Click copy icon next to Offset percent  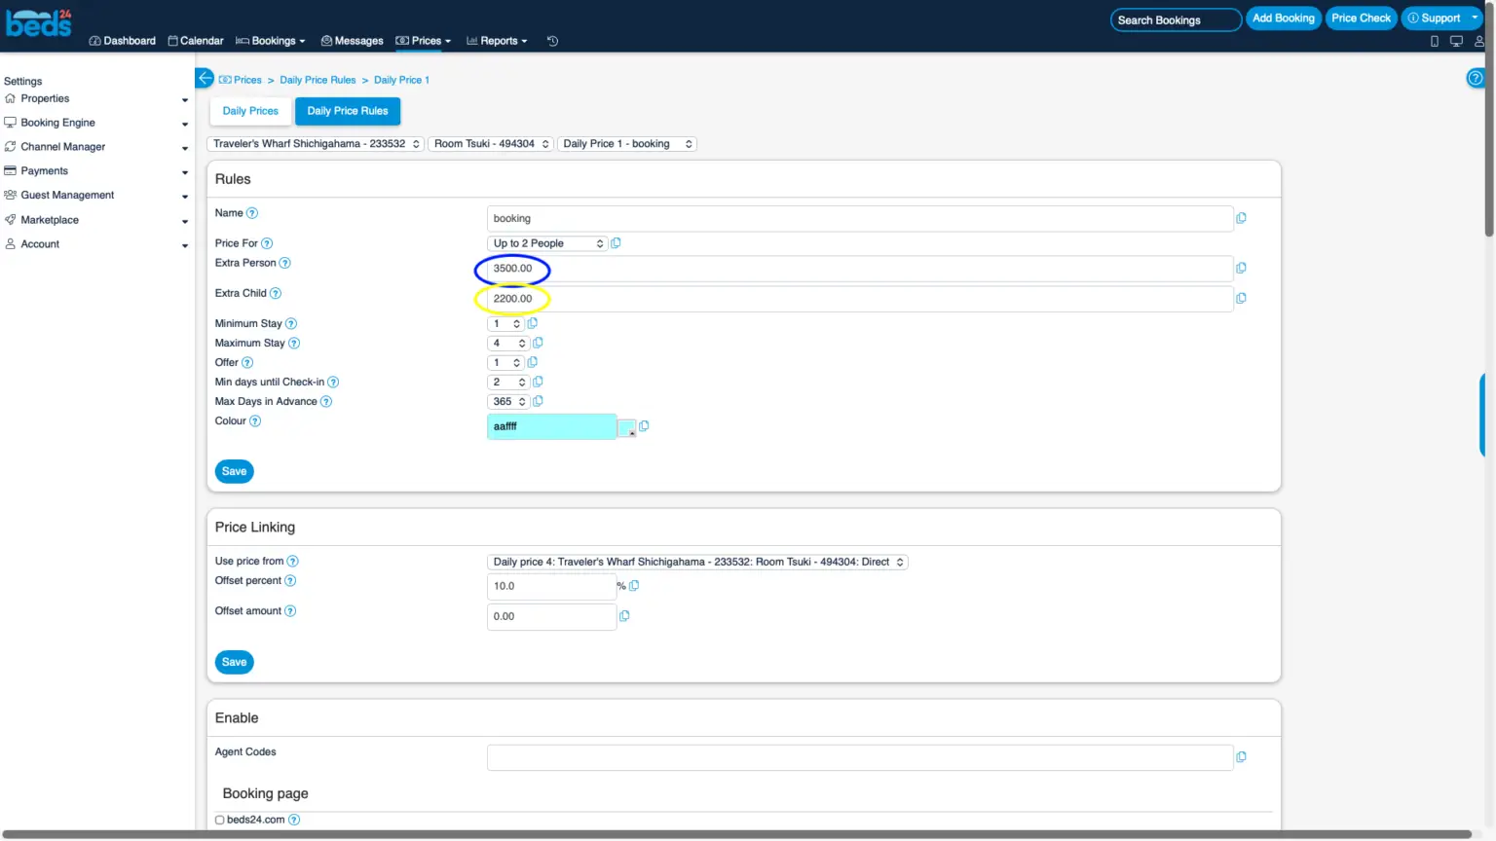pyautogui.click(x=634, y=586)
